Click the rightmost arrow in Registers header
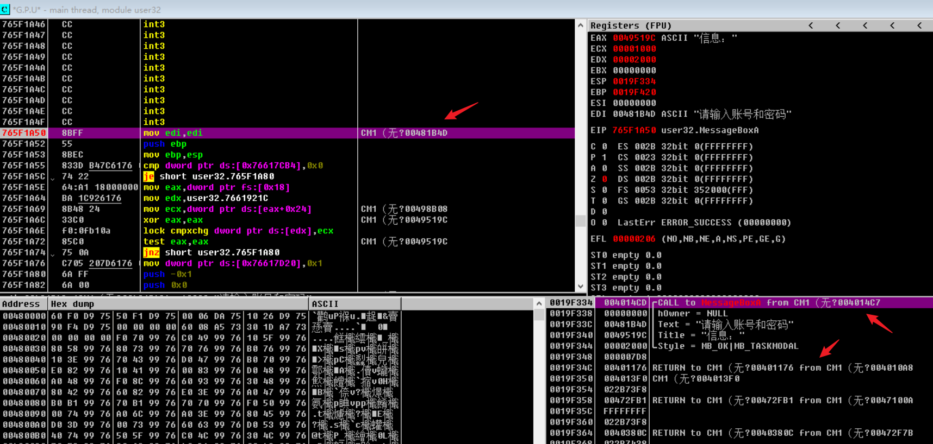 pyautogui.click(x=919, y=26)
